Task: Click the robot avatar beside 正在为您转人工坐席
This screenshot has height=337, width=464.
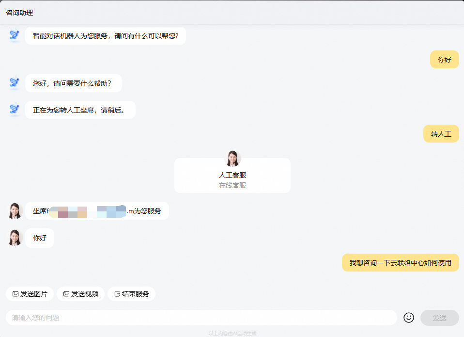Action: 14,110
